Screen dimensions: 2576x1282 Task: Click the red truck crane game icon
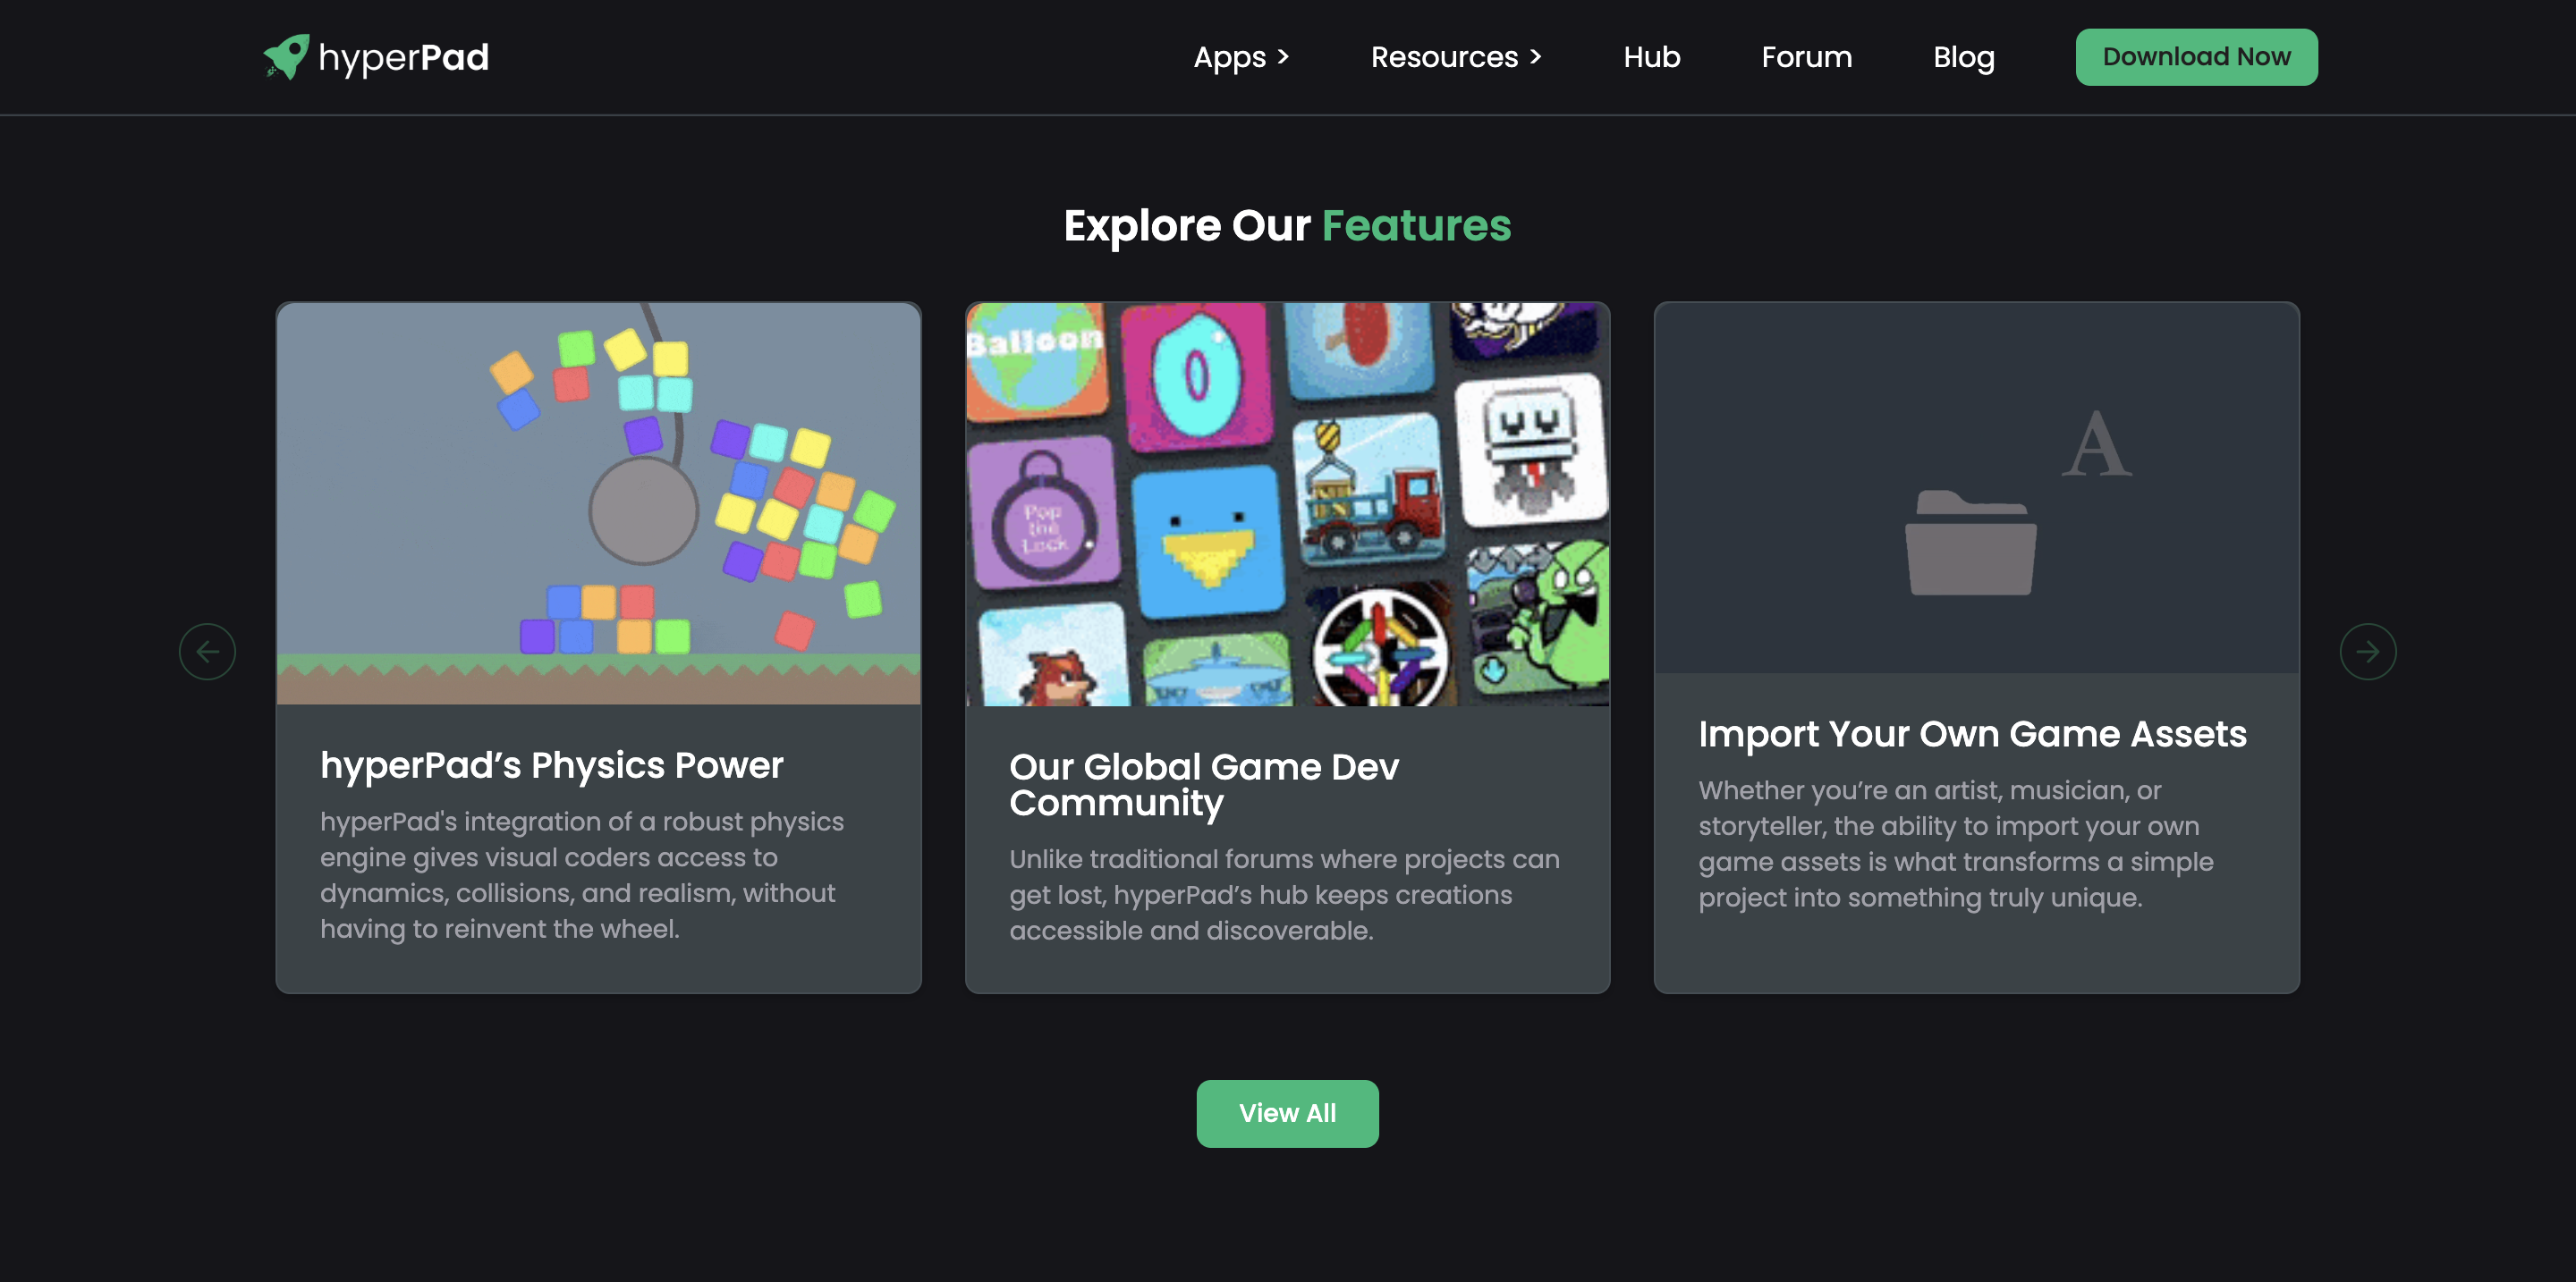[1369, 491]
